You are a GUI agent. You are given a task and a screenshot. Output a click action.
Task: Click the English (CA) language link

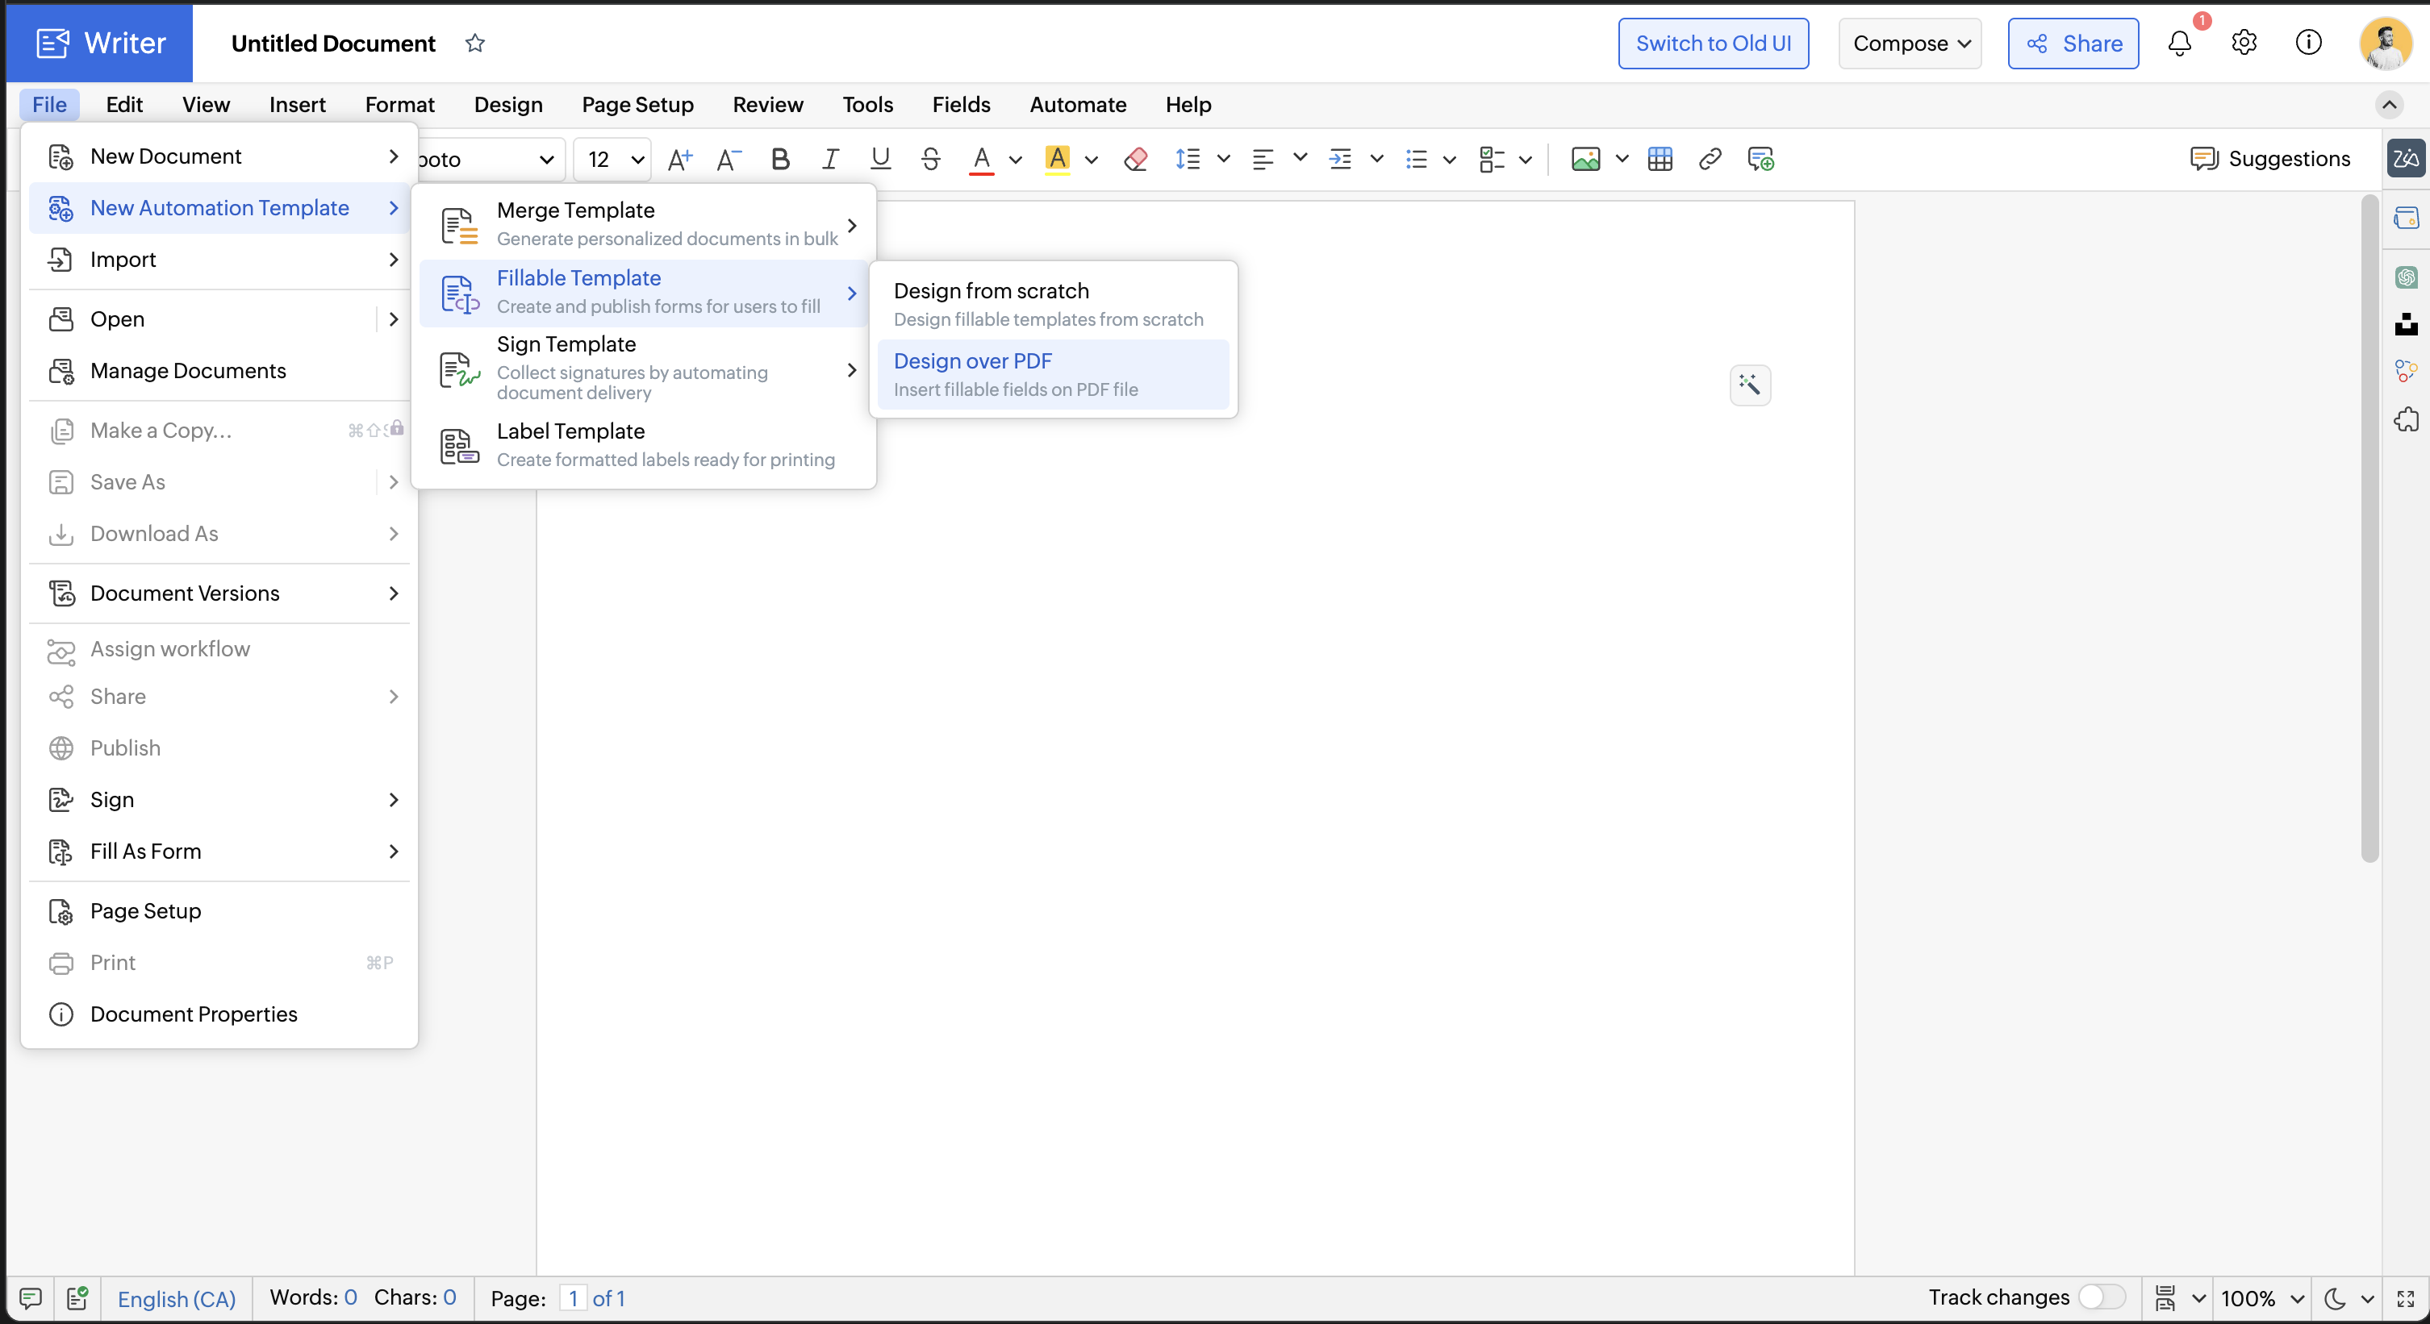tap(177, 1298)
